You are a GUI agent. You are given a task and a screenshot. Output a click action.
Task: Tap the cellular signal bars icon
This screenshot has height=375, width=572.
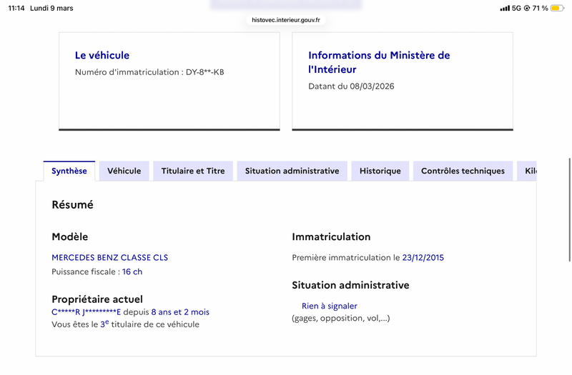tap(505, 8)
